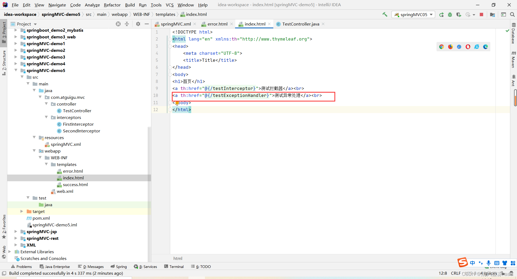The width and height of the screenshot is (517, 279).
Task: Locate current file in Project tree
Action: point(118,24)
